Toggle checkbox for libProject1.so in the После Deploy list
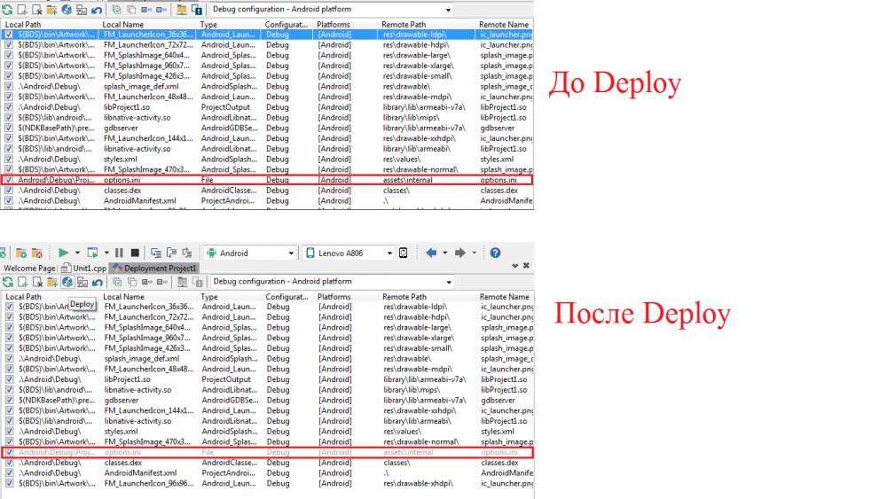Screen dimensions: 887x499 click(9, 379)
